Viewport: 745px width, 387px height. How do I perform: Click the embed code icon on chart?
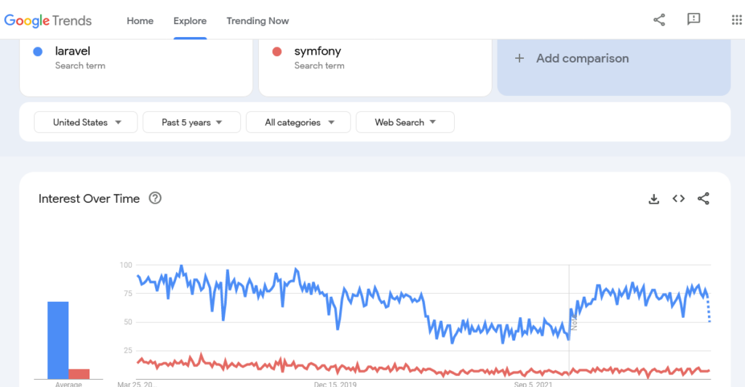tap(679, 199)
